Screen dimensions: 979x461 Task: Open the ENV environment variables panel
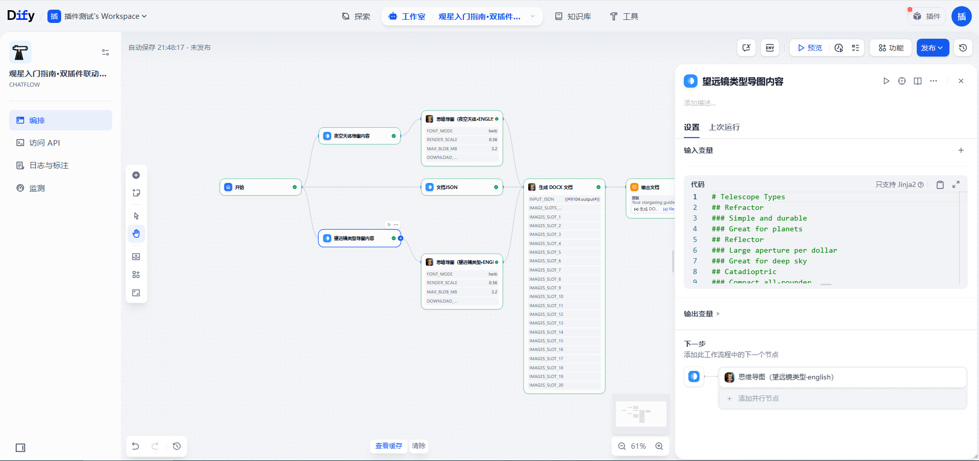[x=770, y=48]
